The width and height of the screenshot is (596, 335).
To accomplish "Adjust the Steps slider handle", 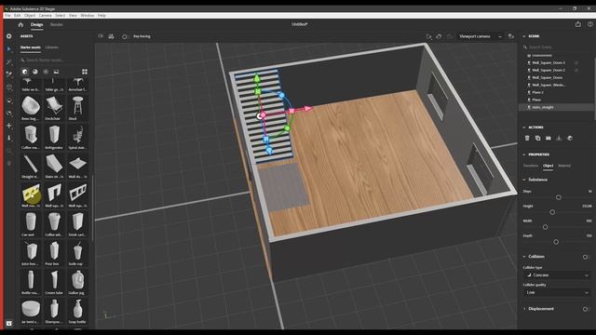I will (x=559, y=197).
